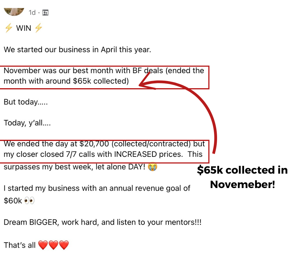Click the poster's profile avatar

pyautogui.click(x=14, y=12)
